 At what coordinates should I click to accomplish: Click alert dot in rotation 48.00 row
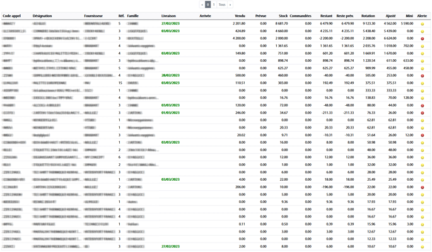422,150
